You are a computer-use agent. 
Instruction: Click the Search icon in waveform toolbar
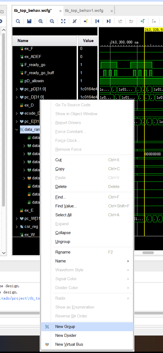18,21
